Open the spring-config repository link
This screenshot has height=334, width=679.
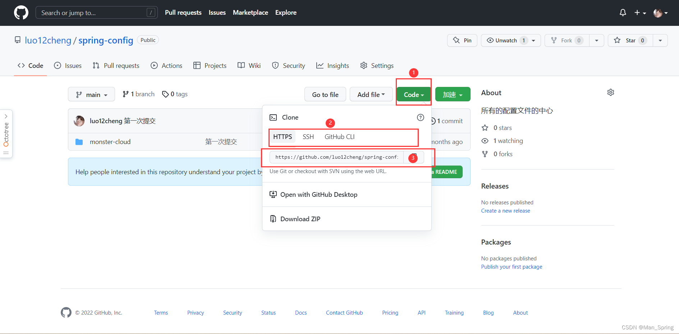tap(106, 40)
